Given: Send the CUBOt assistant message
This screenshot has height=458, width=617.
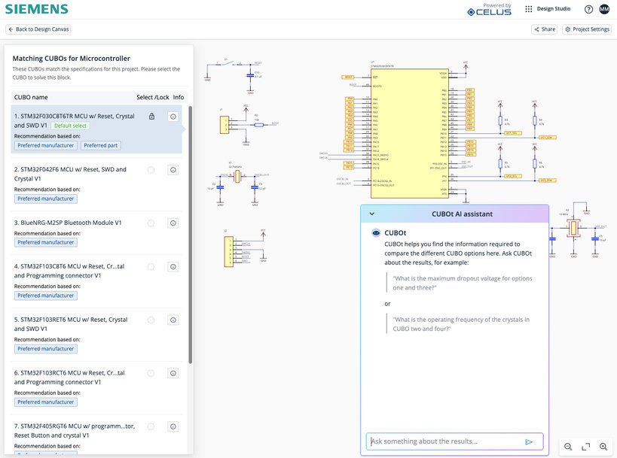Looking at the screenshot, I should coord(528,442).
